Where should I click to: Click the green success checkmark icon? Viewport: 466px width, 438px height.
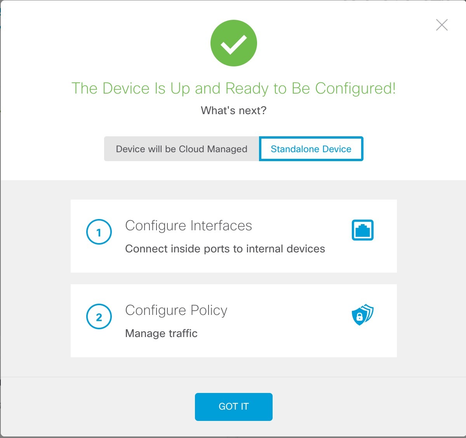(233, 43)
